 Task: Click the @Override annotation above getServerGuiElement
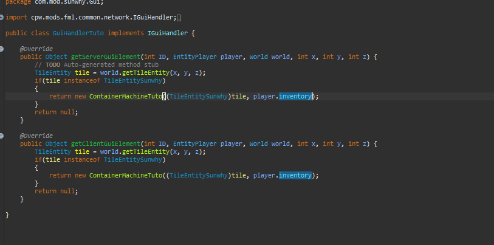click(x=36, y=49)
